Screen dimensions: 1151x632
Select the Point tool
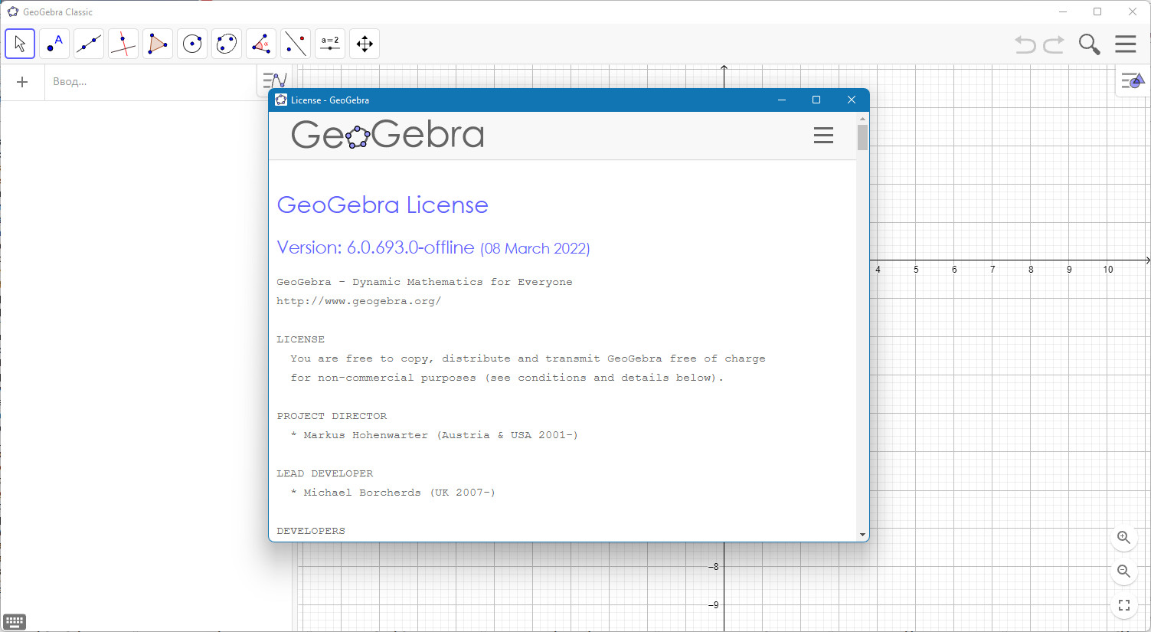pos(54,44)
